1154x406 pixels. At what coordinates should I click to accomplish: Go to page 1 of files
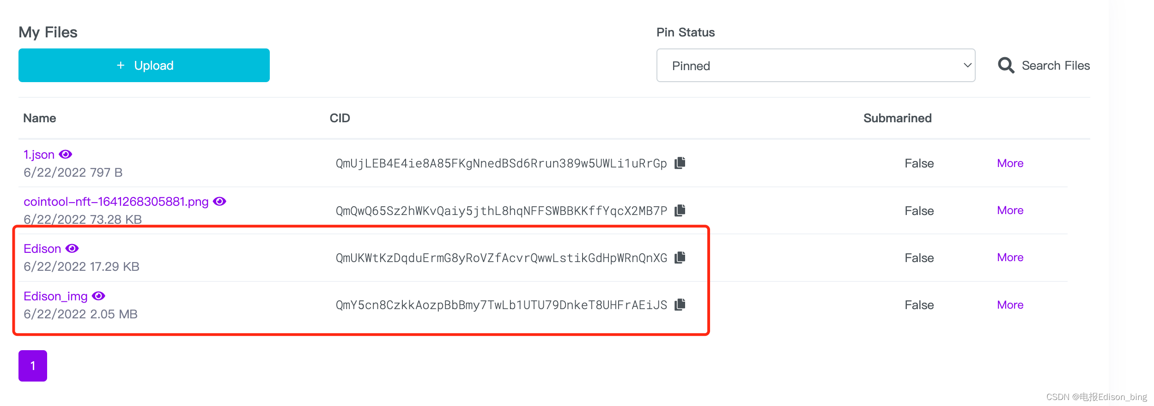click(33, 366)
